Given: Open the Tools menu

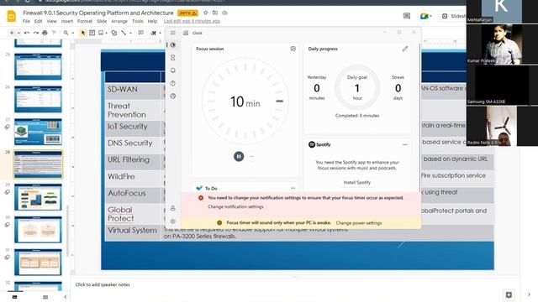Looking at the screenshot, I should (x=137, y=21).
